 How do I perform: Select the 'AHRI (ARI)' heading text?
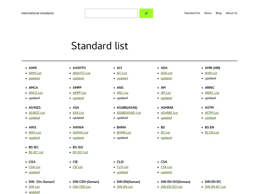point(213,68)
